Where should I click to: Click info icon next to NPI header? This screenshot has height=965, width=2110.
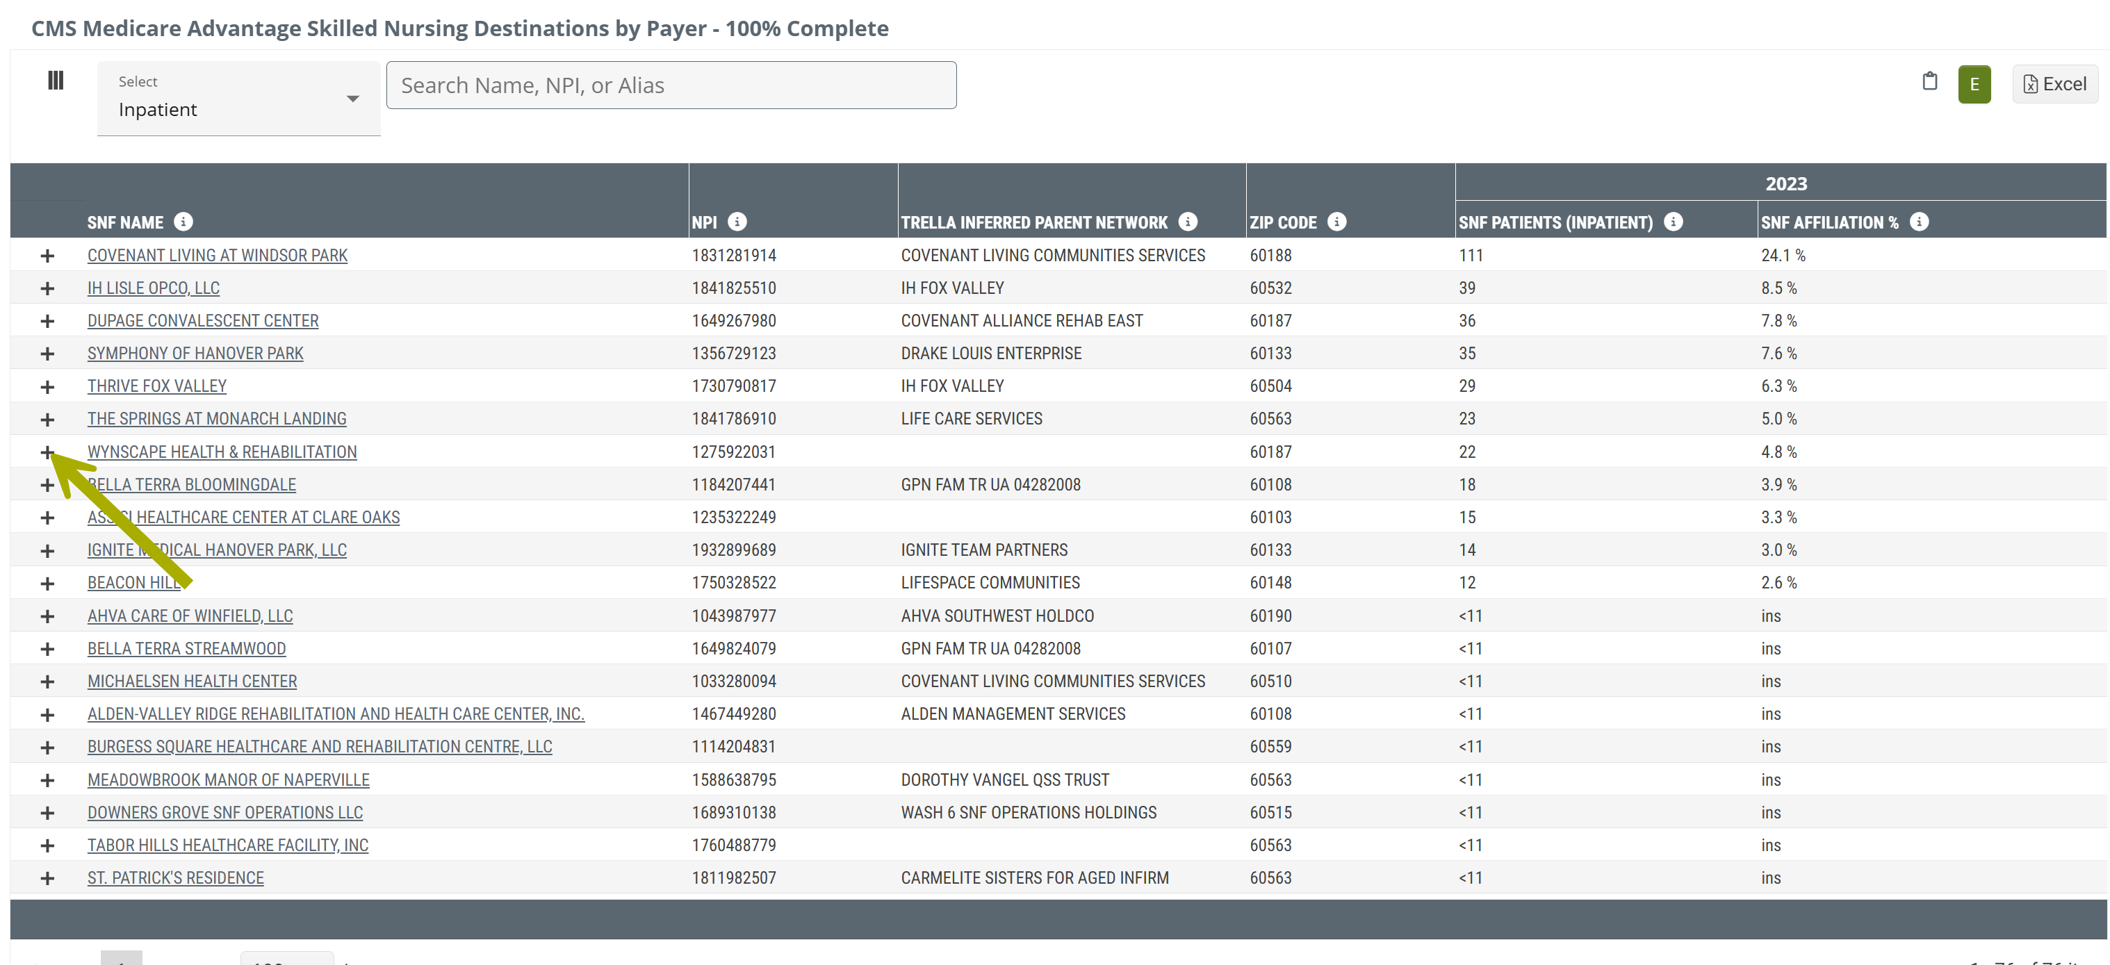click(x=737, y=222)
